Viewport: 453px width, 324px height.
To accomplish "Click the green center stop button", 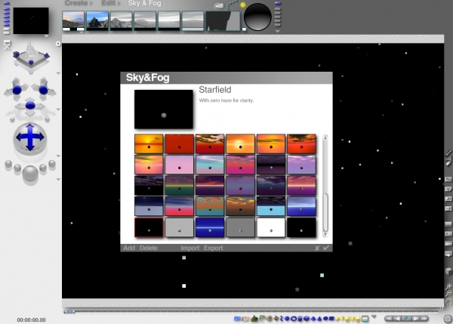I will (407, 319).
